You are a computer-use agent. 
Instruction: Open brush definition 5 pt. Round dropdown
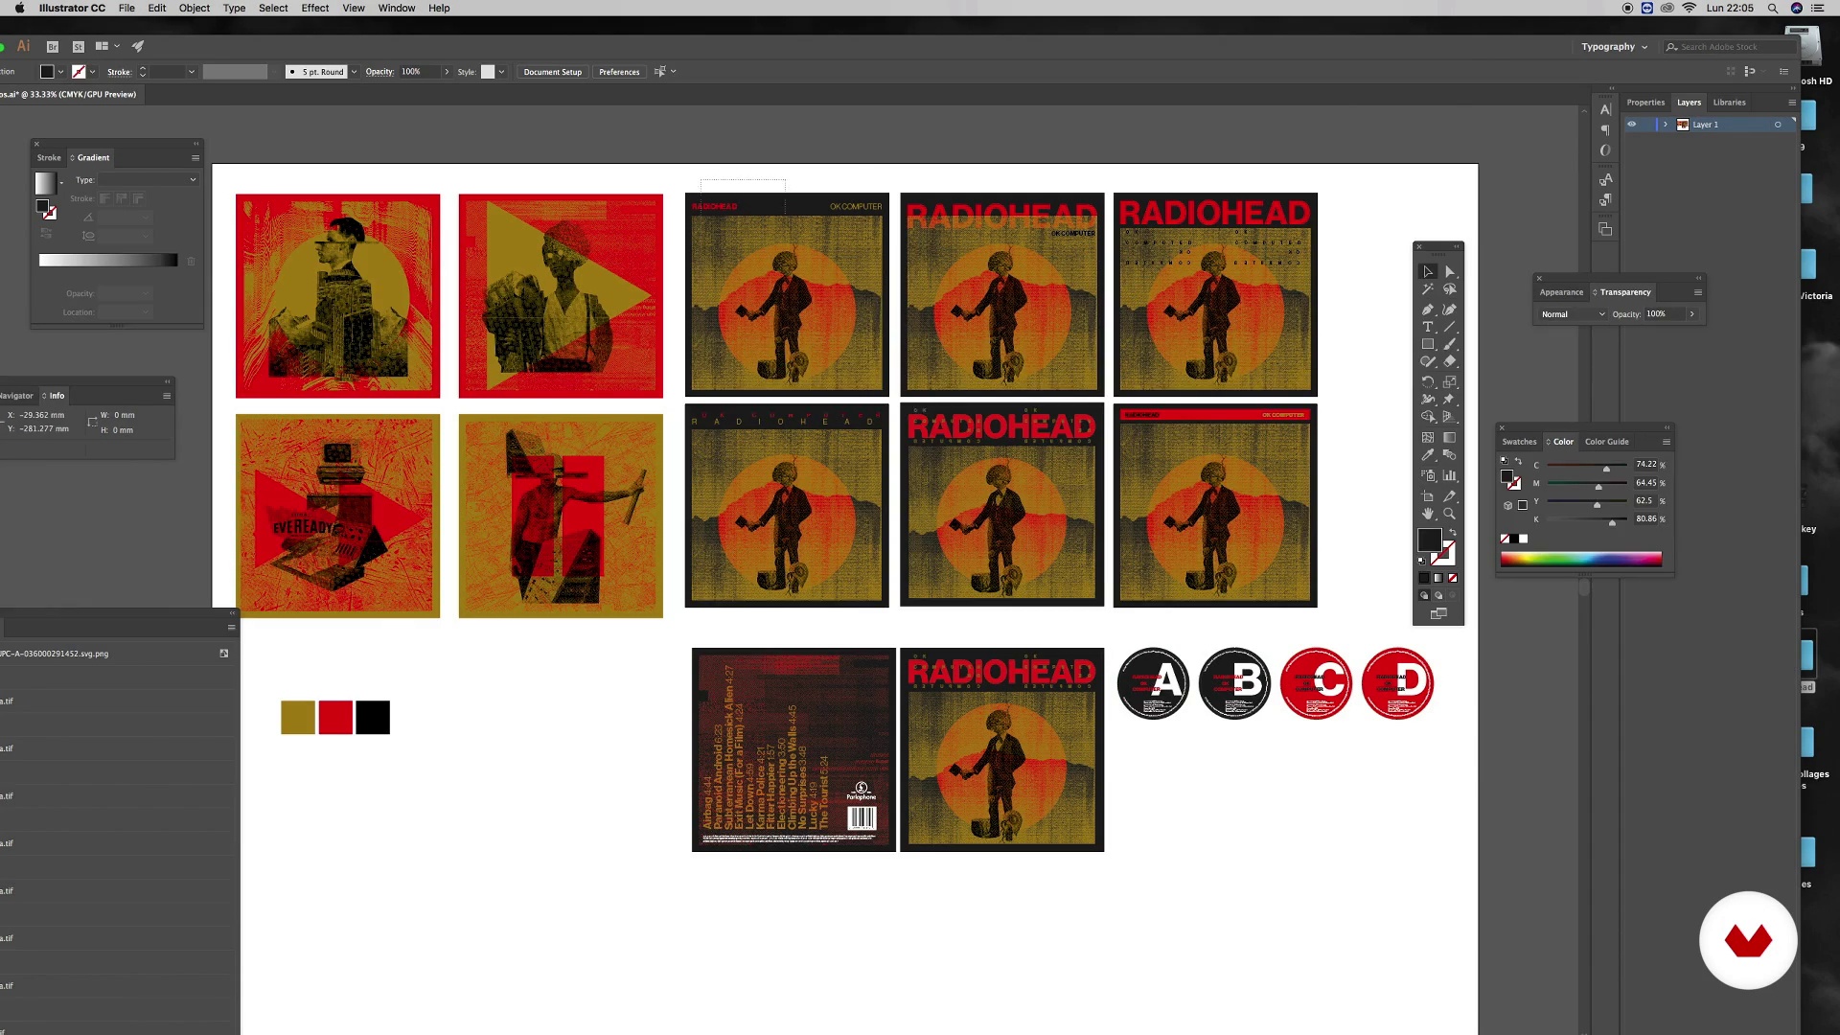click(x=354, y=72)
